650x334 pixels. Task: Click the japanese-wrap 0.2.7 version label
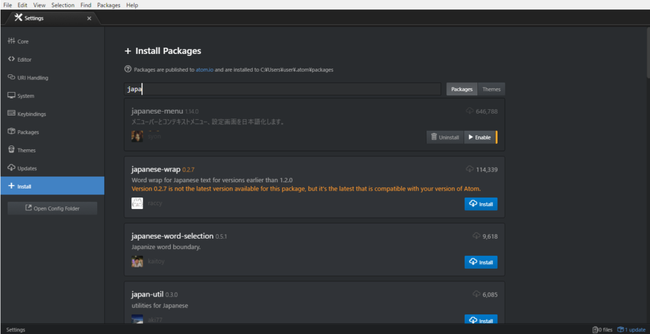188,170
